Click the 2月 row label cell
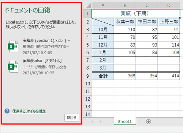Screen dimensions: 183x133 pos(103,60)
